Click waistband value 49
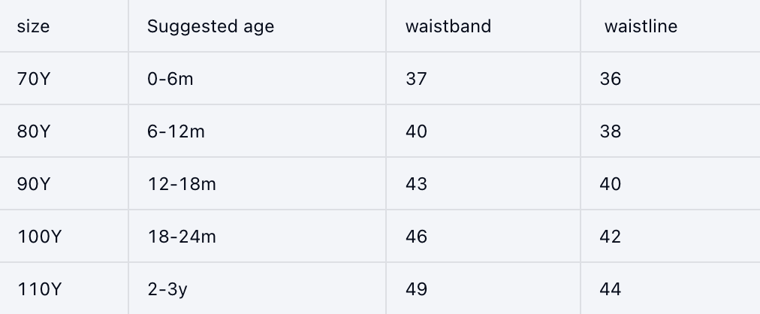The width and height of the screenshot is (760, 314). [x=416, y=288]
